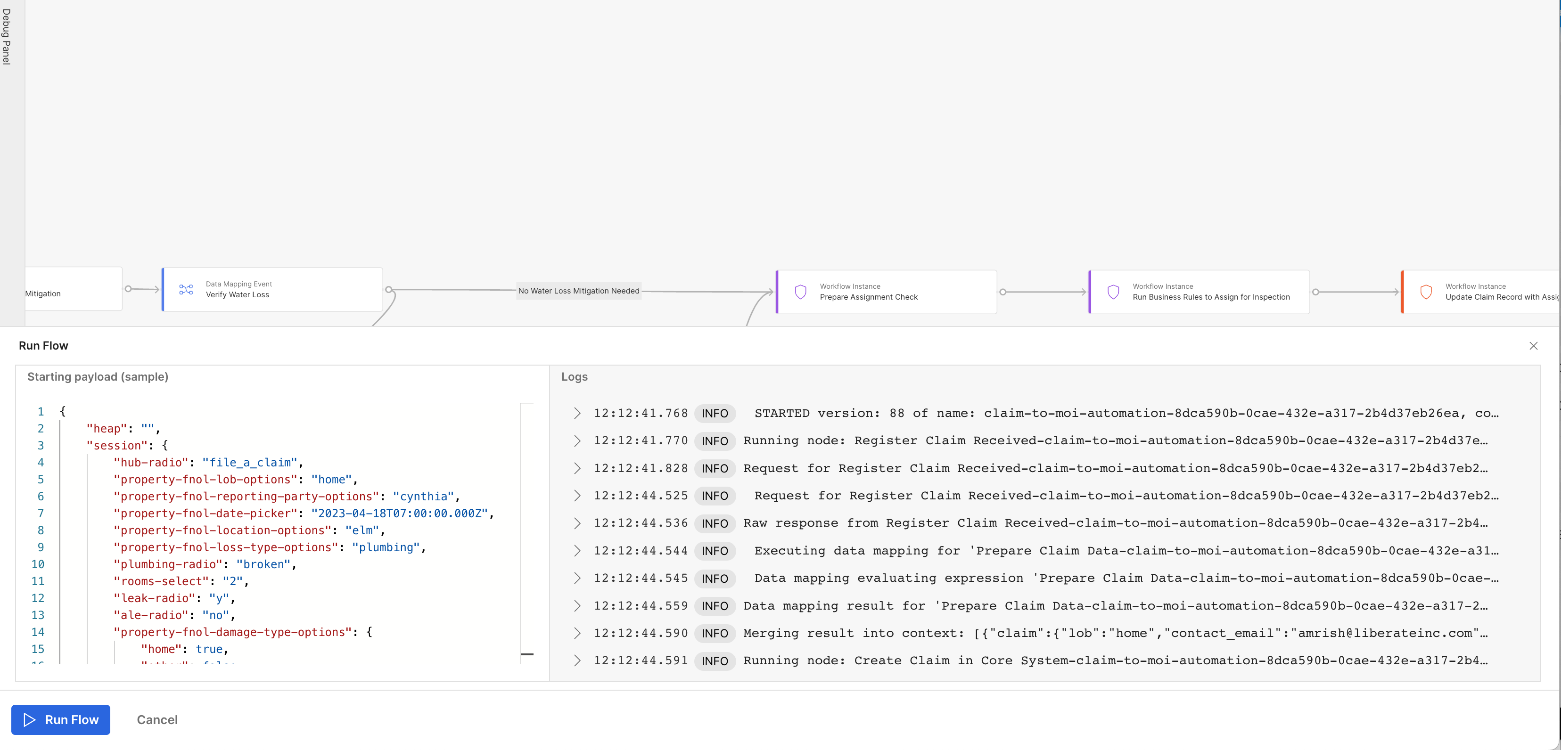Click the Run Business Rules shield icon
This screenshot has height=750, width=1561.
coord(1113,292)
